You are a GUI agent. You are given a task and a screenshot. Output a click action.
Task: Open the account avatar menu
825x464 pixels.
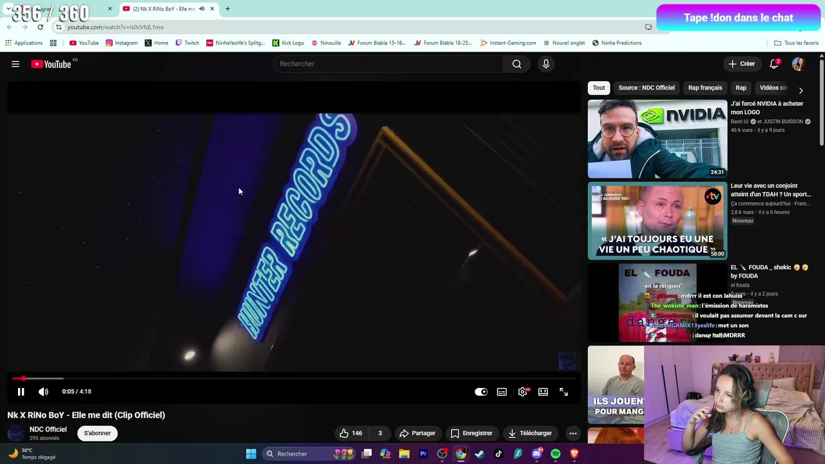tap(798, 64)
